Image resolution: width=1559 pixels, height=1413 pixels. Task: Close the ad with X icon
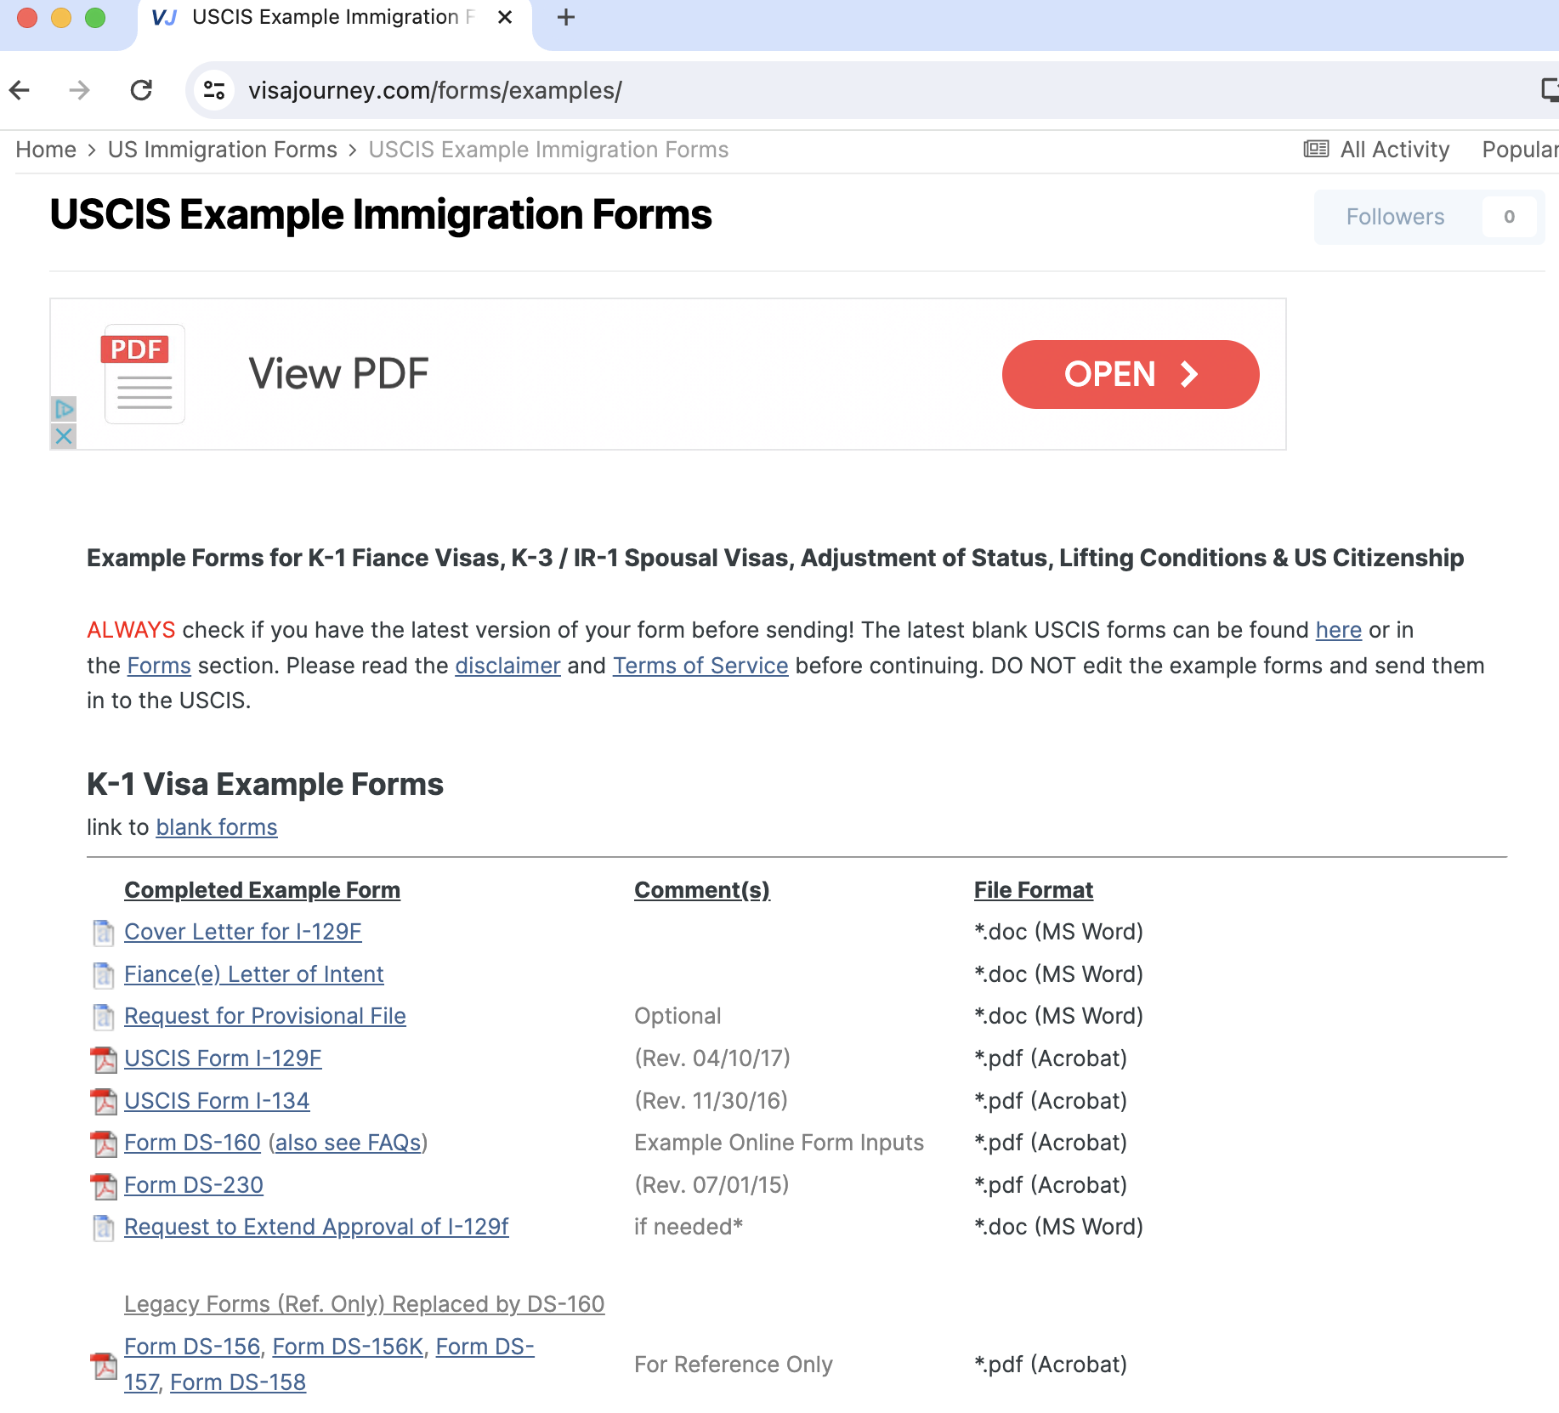(x=64, y=436)
